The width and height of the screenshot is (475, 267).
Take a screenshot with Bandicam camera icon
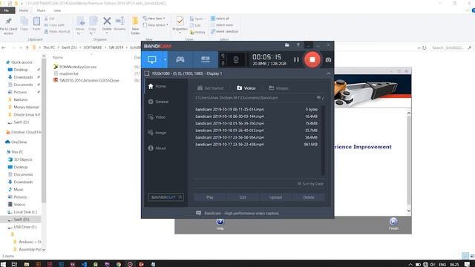pyautogui.click(x=328, y=60)
